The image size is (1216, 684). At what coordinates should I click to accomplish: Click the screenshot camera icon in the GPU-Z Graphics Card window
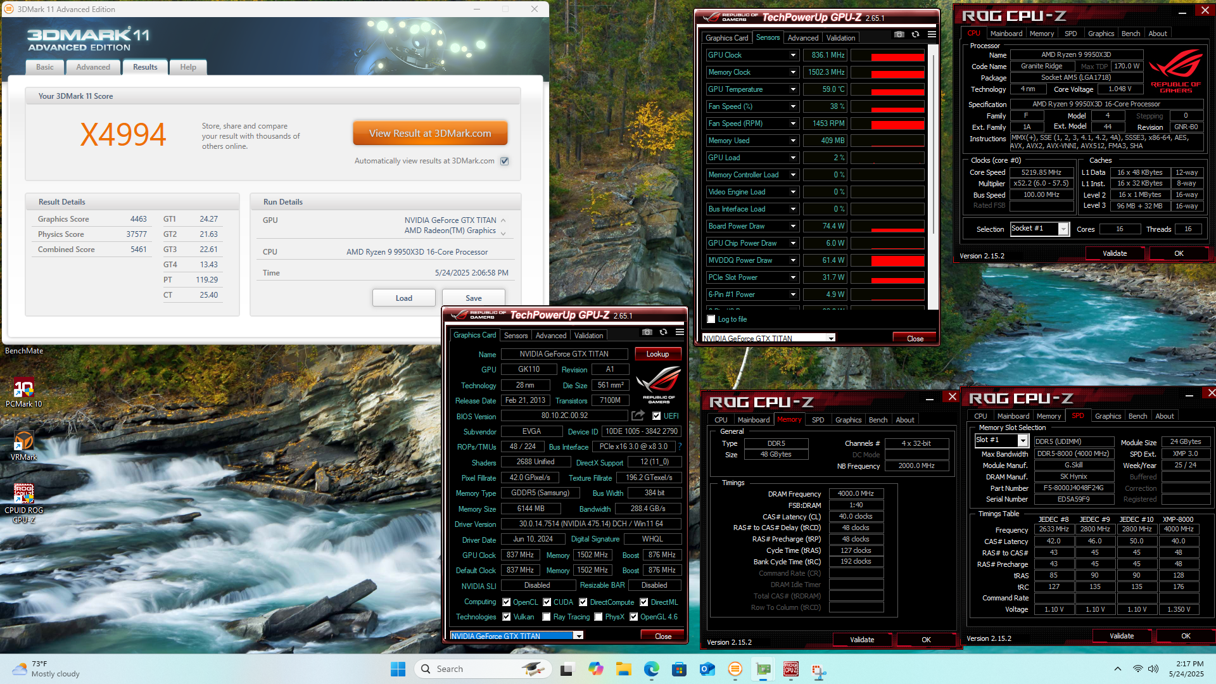(647, 332)
